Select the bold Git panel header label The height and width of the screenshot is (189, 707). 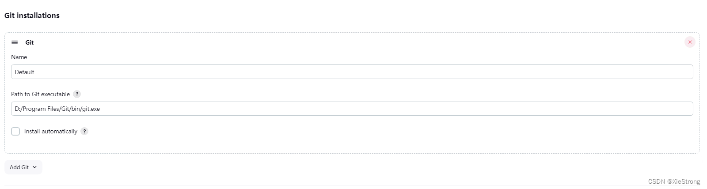(30, 42)
